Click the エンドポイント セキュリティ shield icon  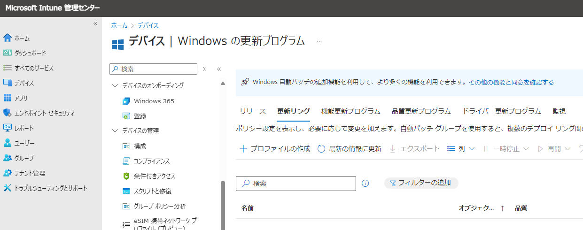(x=7, y=113)
